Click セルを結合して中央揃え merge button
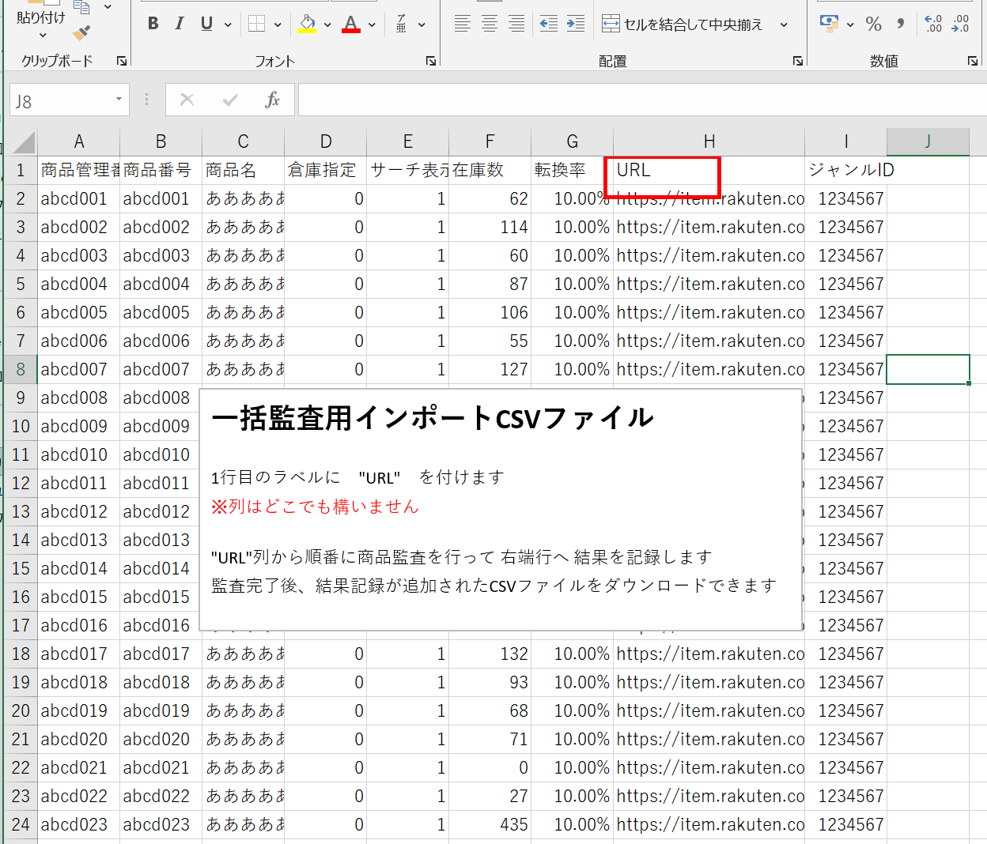Image resolution: width=987 pixels, height=844 pixels. coord(682,24)
